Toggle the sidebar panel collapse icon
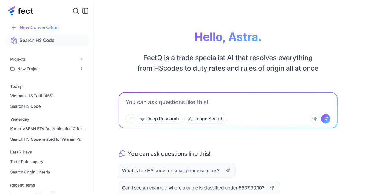 pos(85,11)
